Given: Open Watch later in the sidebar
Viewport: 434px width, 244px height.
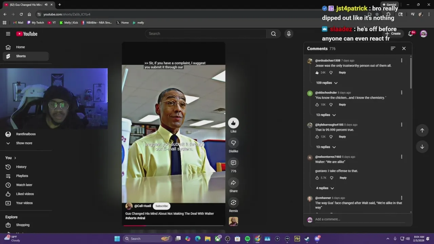Looking at the screenshot, I should [x=24, y=185].
